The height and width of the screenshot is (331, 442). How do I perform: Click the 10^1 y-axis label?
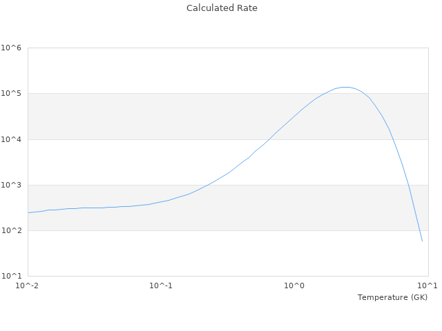tap(11, 276)
